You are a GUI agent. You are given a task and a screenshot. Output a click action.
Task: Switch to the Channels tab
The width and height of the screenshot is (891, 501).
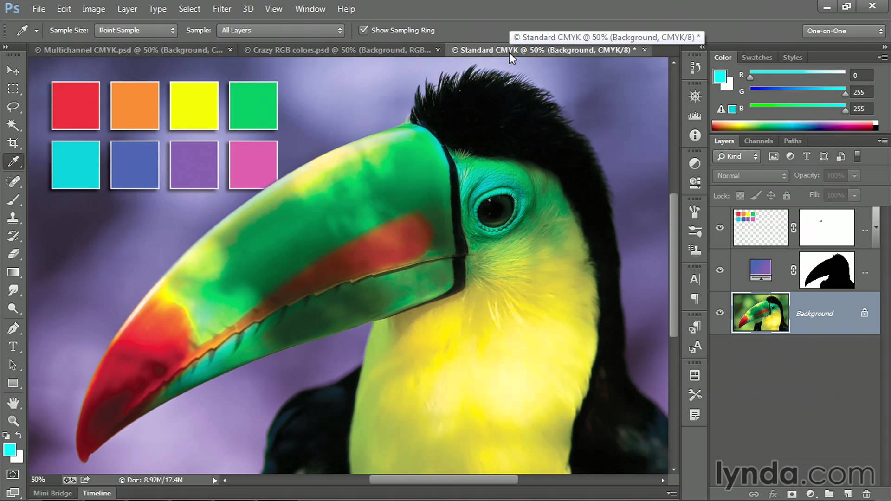pyautogui.click(x=758, y=141)
